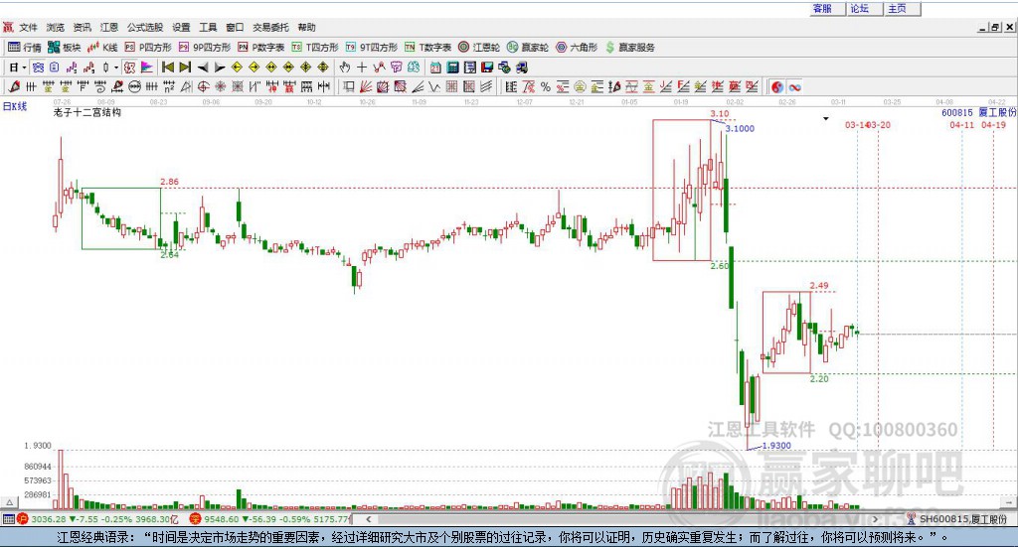This screenshot has height=547, width=1018.
Task: Open the P四方形 square tool
Action: click(147, 47)
